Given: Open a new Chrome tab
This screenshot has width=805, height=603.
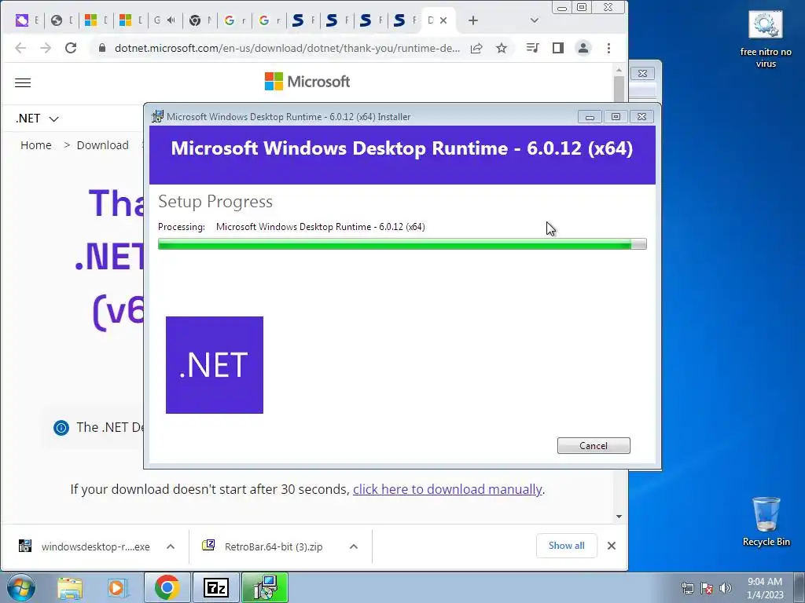Looking at the screenshot, I should (472, 20).
